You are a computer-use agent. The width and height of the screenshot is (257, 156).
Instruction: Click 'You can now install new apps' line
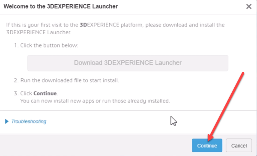95,101
